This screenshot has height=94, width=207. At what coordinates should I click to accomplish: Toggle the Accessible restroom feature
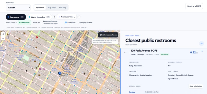point(70,22)
